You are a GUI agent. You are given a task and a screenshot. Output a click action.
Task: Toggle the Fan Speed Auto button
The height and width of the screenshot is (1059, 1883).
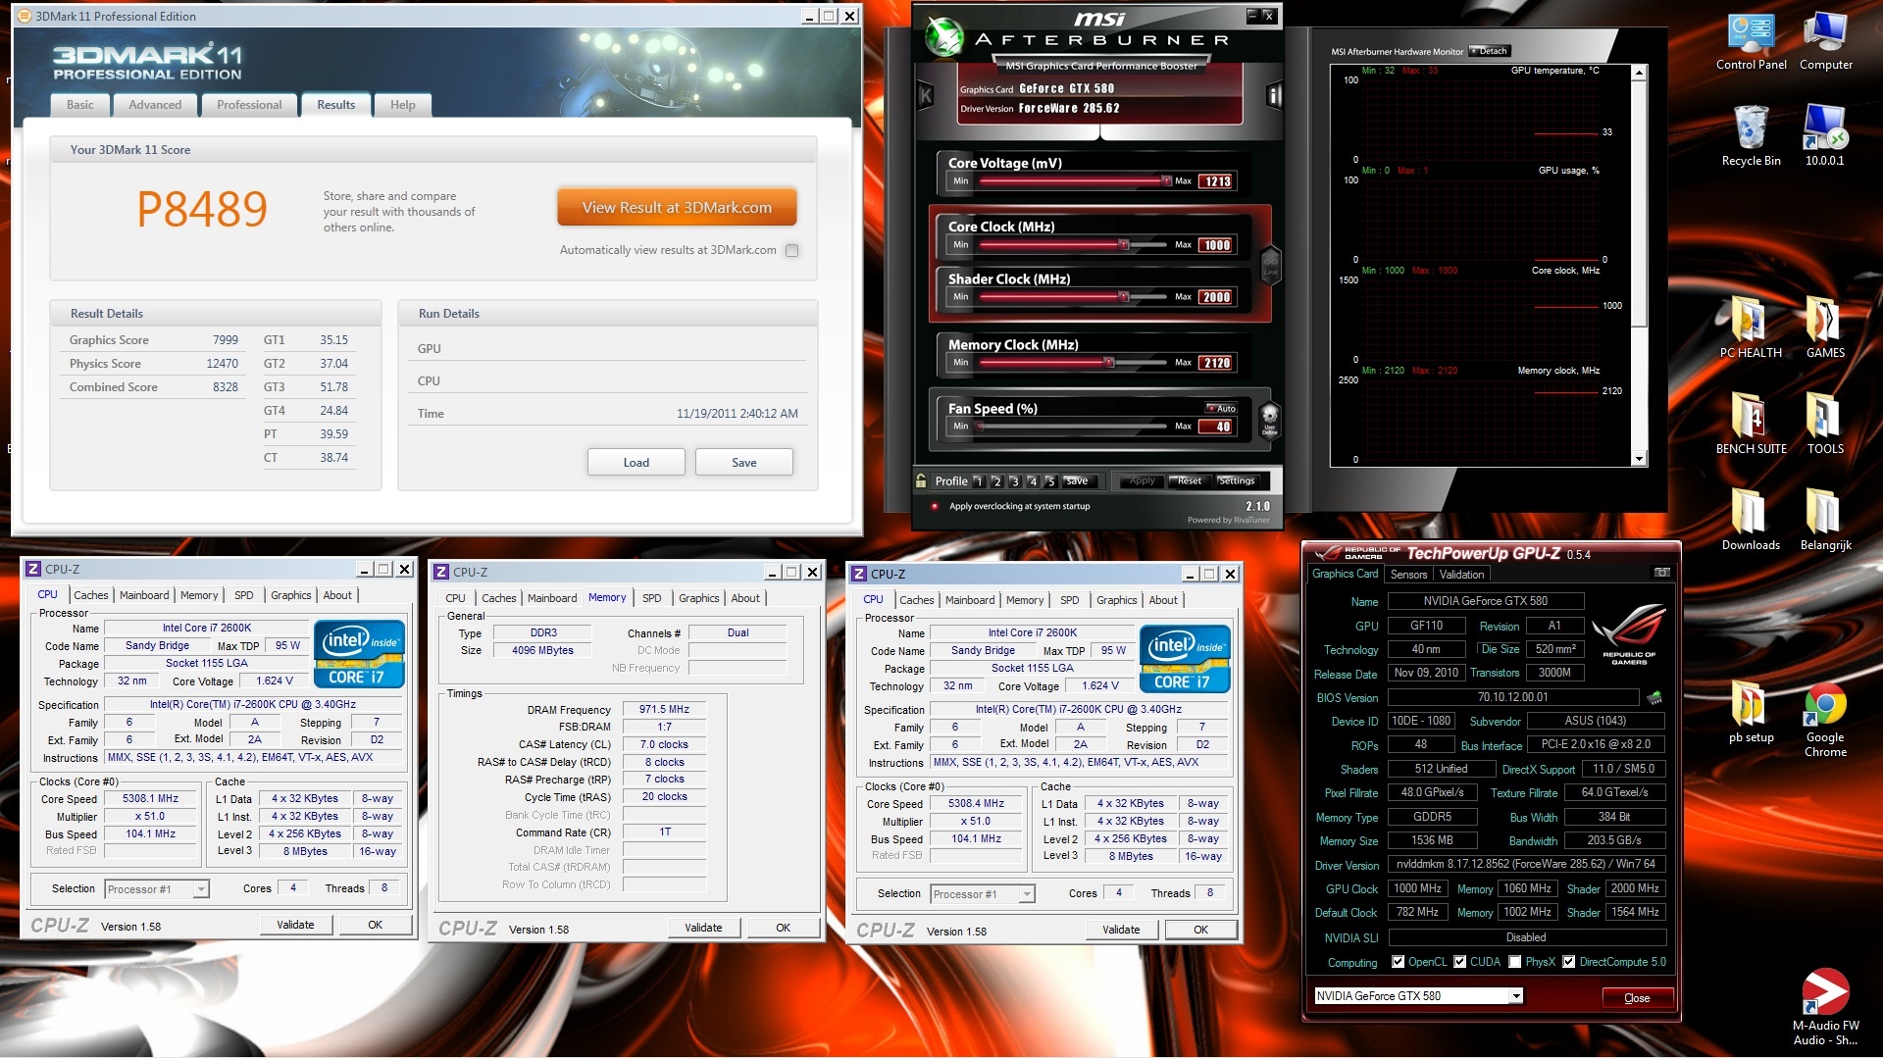1222,408
